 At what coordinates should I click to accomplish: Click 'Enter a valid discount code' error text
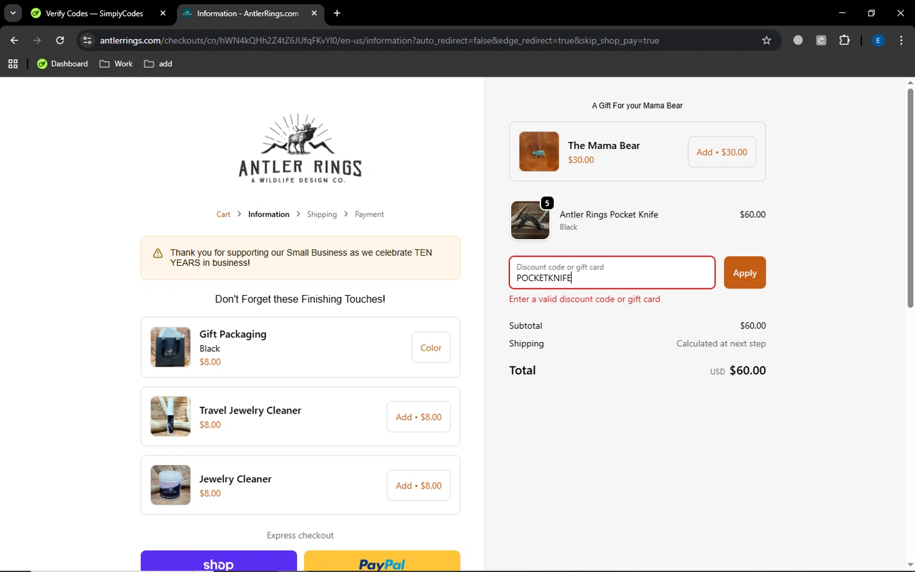[x=584, y=299]
